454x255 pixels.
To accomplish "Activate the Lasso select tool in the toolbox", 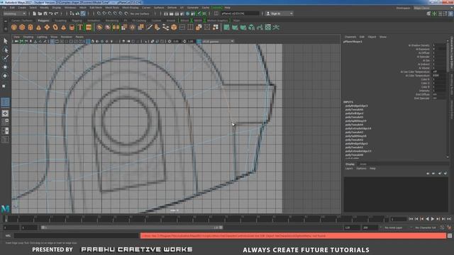I will [x=5, y=50].
